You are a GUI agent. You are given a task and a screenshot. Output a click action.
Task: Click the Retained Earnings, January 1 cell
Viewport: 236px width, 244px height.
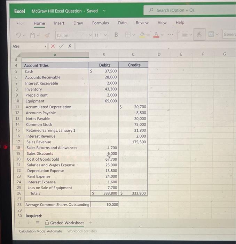[x=56, y=130]
